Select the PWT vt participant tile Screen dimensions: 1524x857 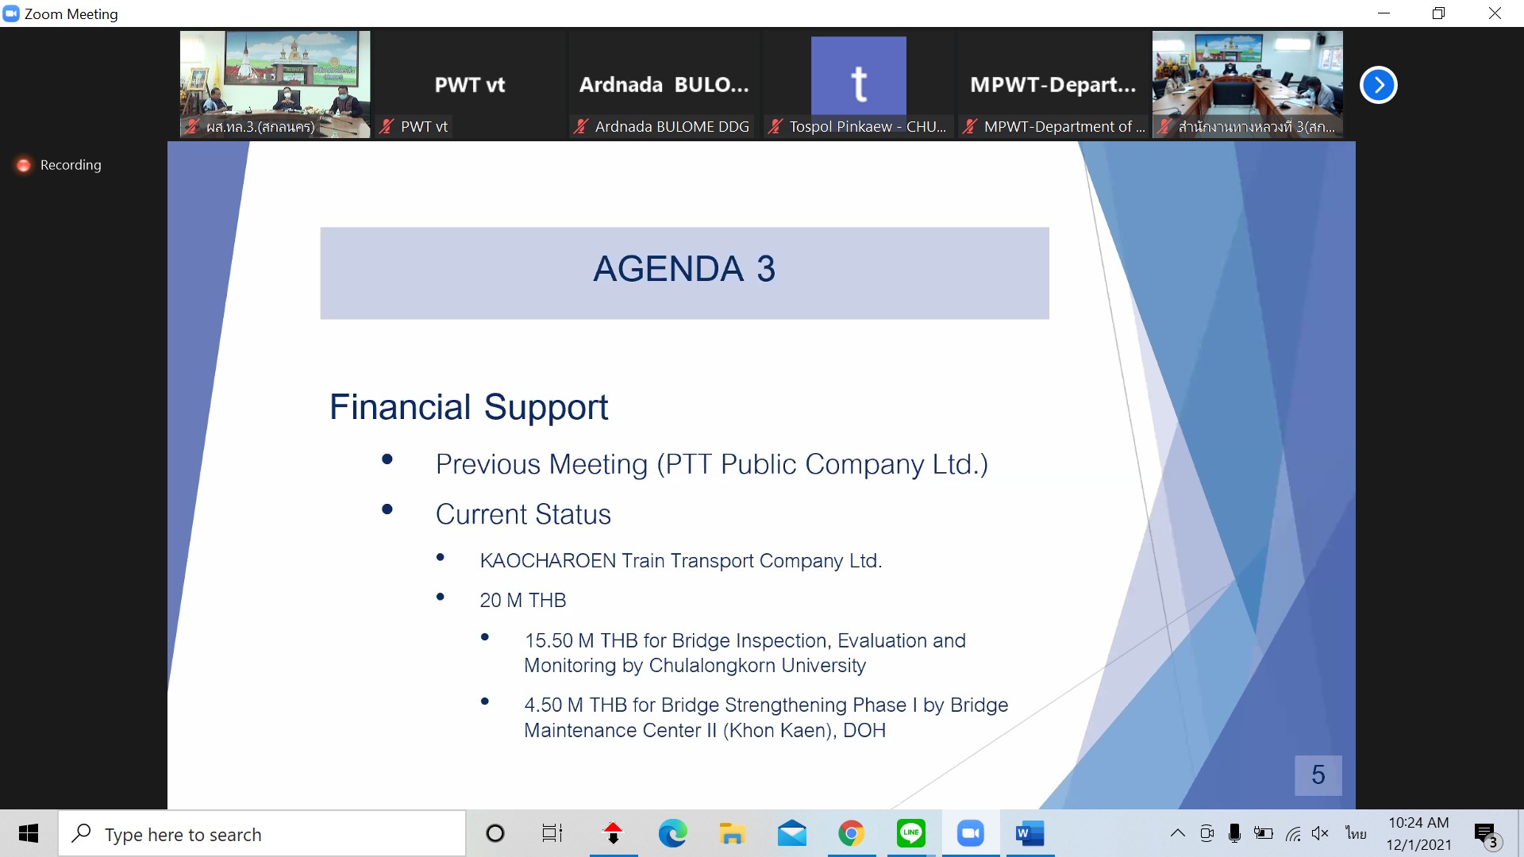point(469,85)
